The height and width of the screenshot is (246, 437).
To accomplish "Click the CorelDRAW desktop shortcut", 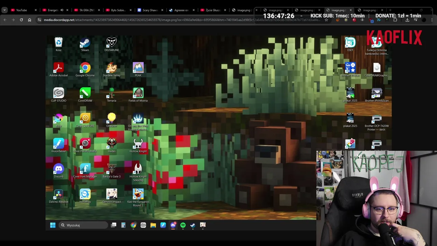I will (85, 95).
